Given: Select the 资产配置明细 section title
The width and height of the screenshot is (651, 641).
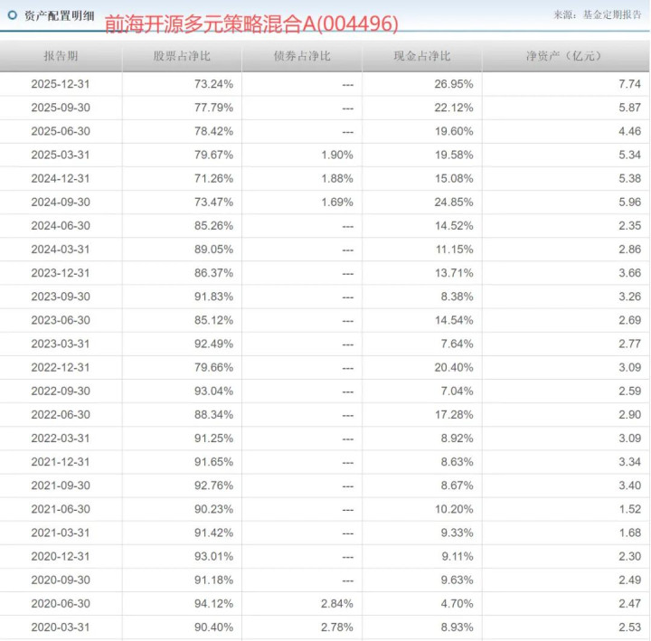Looking at the screenshot, I should 60,15.
